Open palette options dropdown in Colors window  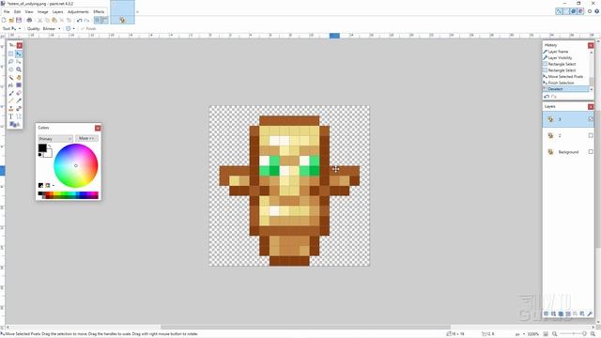click(54, 186)
